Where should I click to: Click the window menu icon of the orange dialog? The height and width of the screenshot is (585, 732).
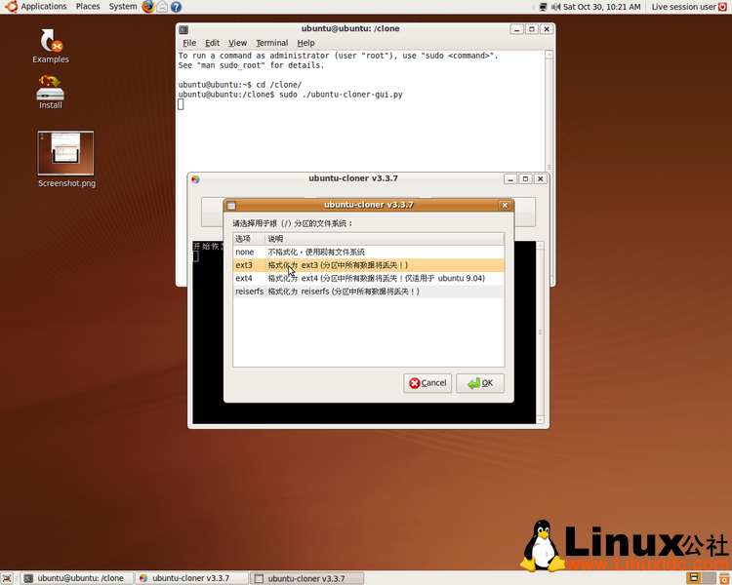[x=231, y=206]
